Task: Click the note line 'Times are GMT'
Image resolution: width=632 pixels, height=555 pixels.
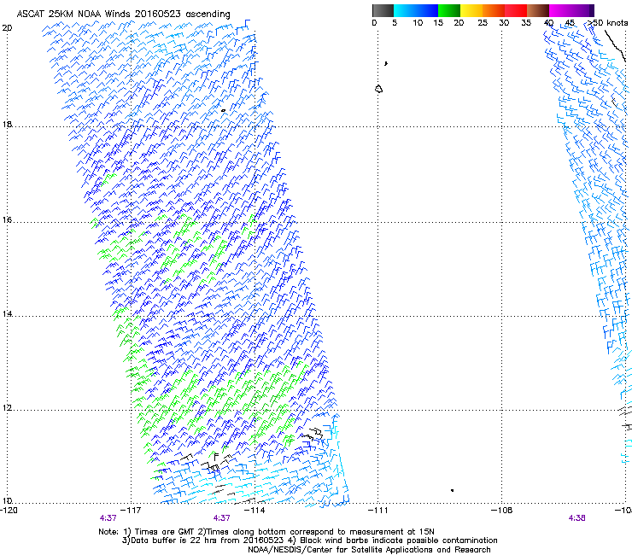Action: pos(164,532)
